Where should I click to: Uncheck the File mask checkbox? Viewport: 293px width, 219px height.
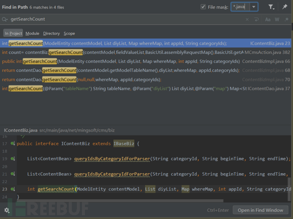[203, 7]
